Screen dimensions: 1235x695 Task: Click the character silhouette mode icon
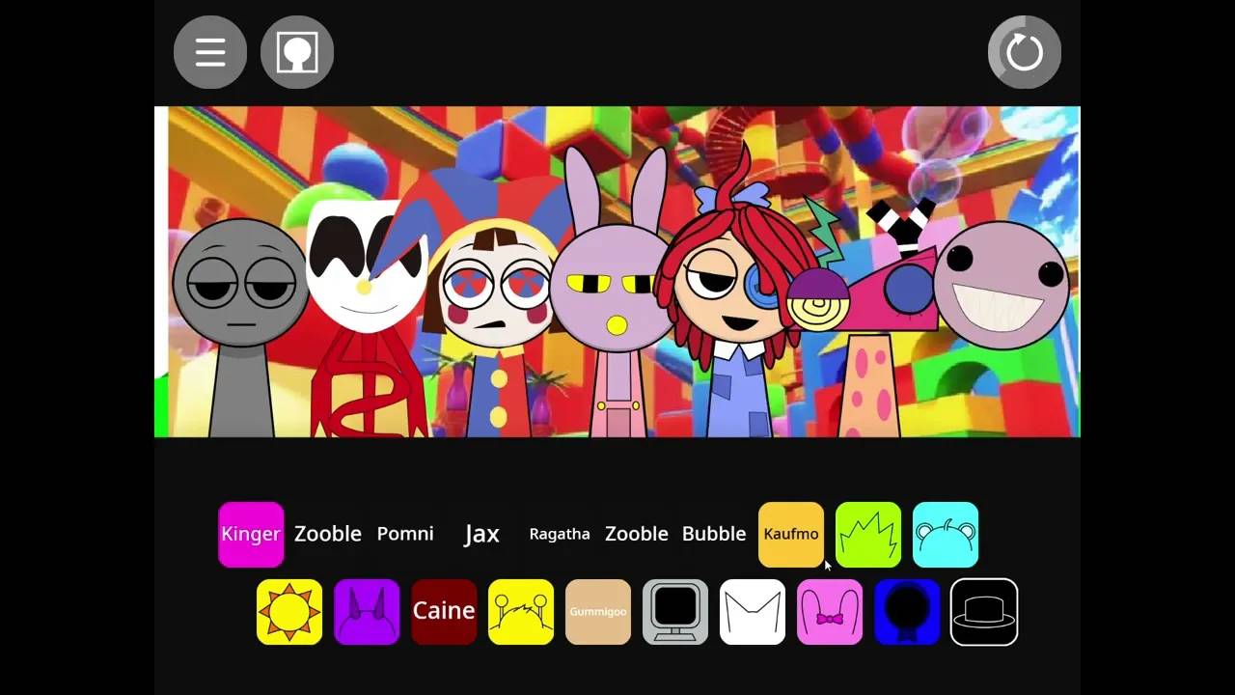pos(297,52)
